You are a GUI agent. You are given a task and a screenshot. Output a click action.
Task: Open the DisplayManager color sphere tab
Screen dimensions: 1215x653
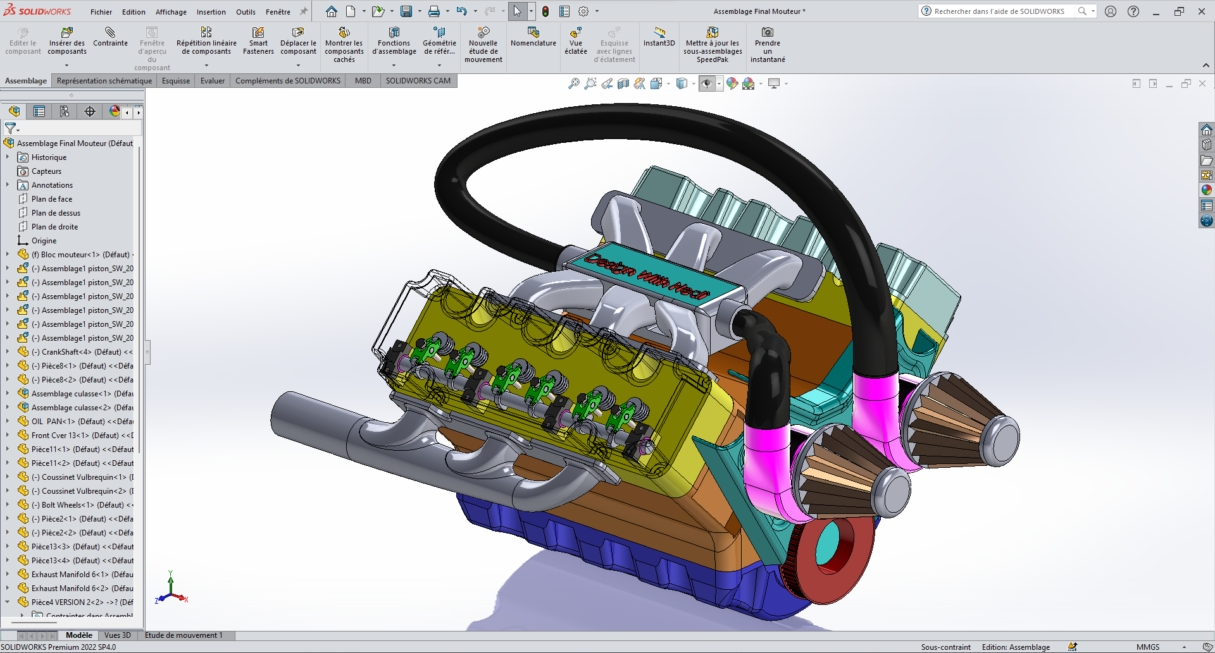point(115,112)
